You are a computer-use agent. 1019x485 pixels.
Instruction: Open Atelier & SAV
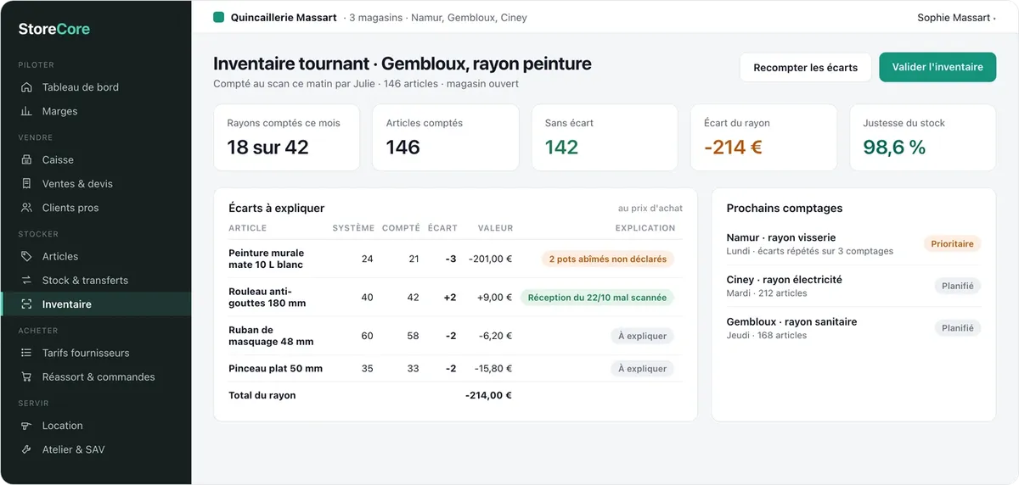pyautogui.click(x=96, y=449)
